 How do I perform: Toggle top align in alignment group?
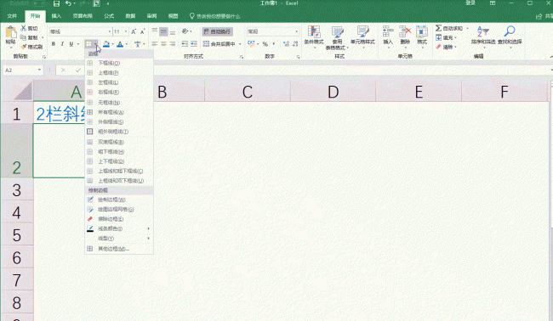pyautogui.click(x=155, y=32)
